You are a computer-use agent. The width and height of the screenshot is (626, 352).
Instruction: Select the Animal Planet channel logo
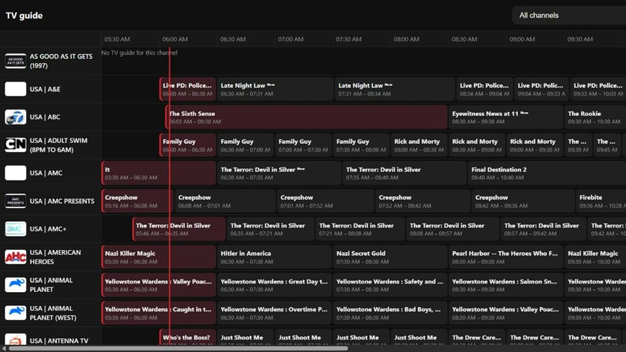click(x=16, y=285)
